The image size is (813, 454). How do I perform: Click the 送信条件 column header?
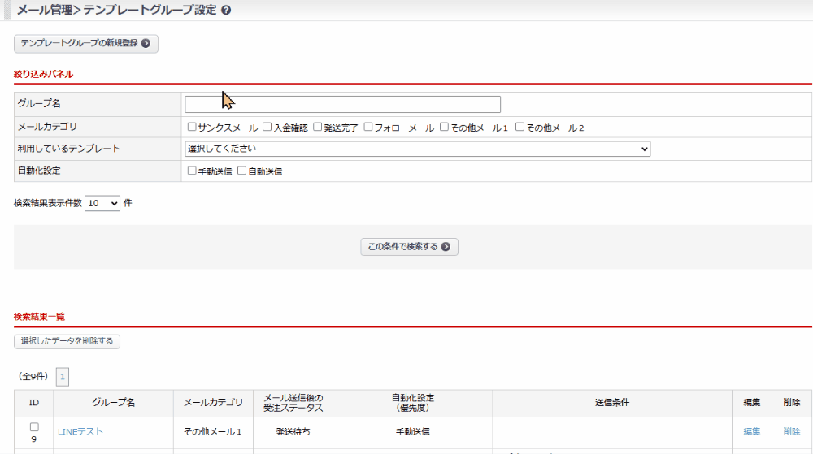612,403
